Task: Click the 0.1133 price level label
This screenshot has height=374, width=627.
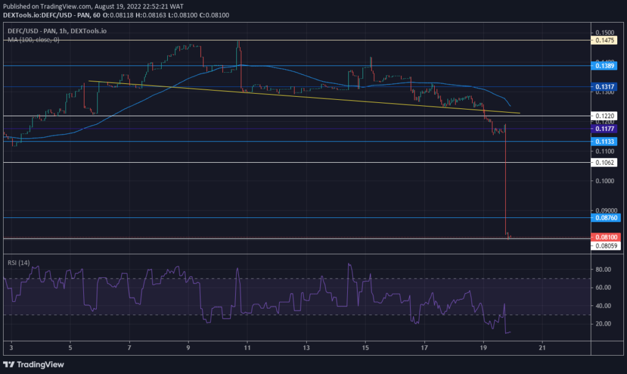Action: 604,141
